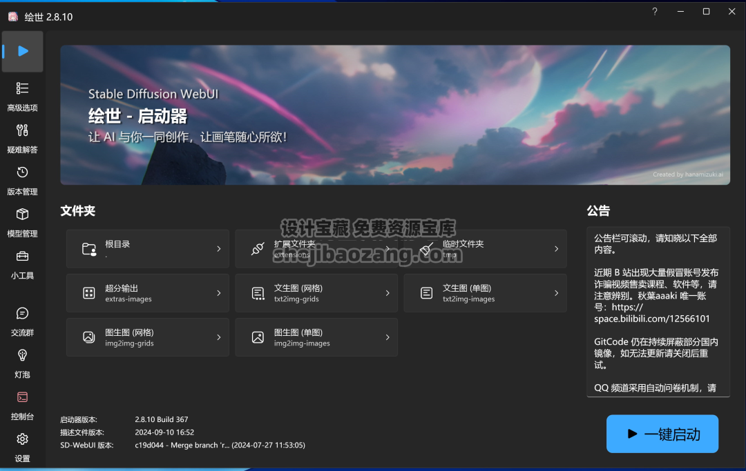Click the 根目录 folder icon
The image size is (746, 471).
89,249
